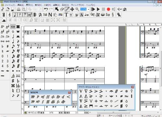162x117 pixels.
Task: Open the Gm7 chord name tool
Action: point(93,15)
